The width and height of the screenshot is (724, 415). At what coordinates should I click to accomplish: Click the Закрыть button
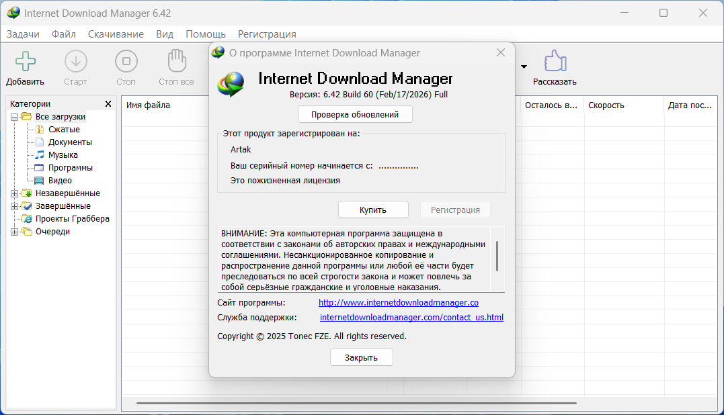(x=362, y=357)
